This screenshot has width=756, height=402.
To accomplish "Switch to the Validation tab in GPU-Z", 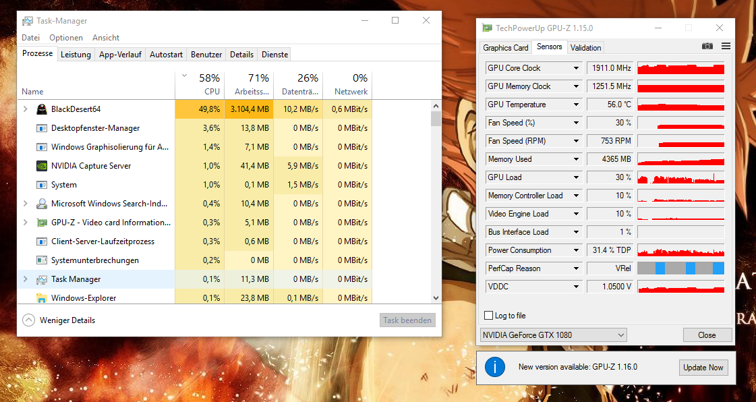I will 585,48.
